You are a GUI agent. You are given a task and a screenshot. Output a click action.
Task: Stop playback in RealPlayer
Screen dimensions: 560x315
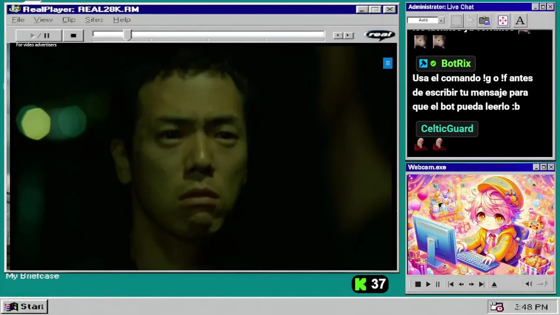pos(73,35)
